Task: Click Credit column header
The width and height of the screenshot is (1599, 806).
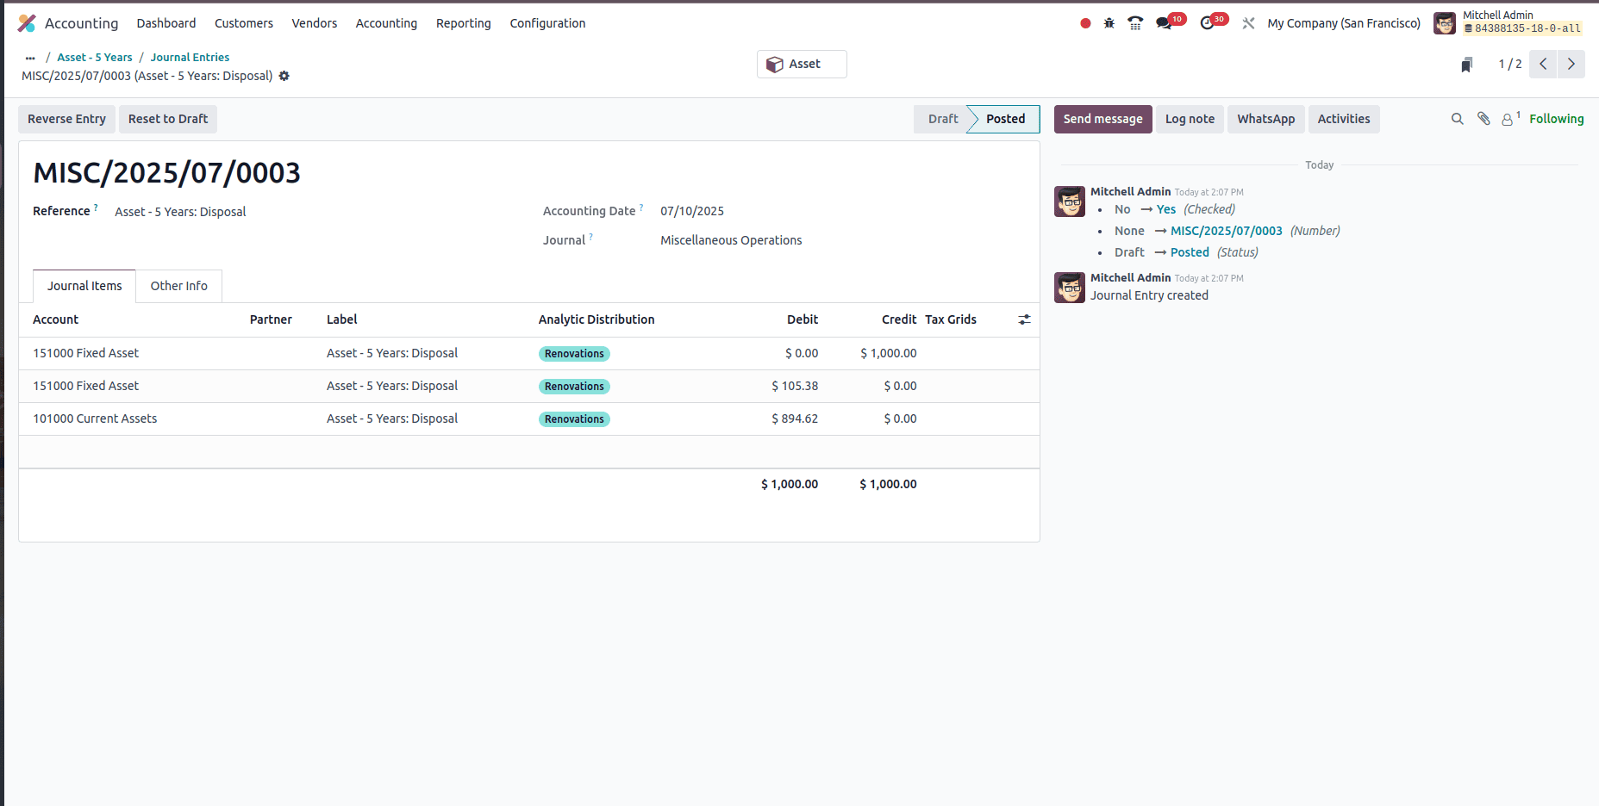Action: point(899,319)
